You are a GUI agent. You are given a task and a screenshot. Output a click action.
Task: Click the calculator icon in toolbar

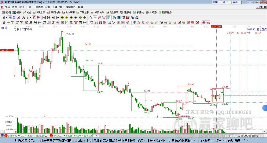(119, 18)
